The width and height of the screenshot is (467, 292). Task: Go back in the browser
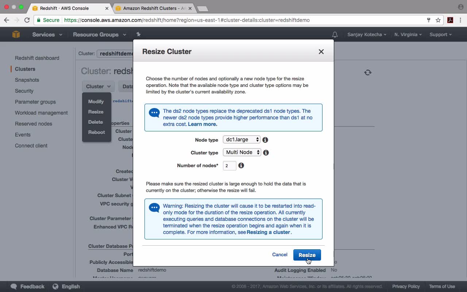(x=7, y=20)
